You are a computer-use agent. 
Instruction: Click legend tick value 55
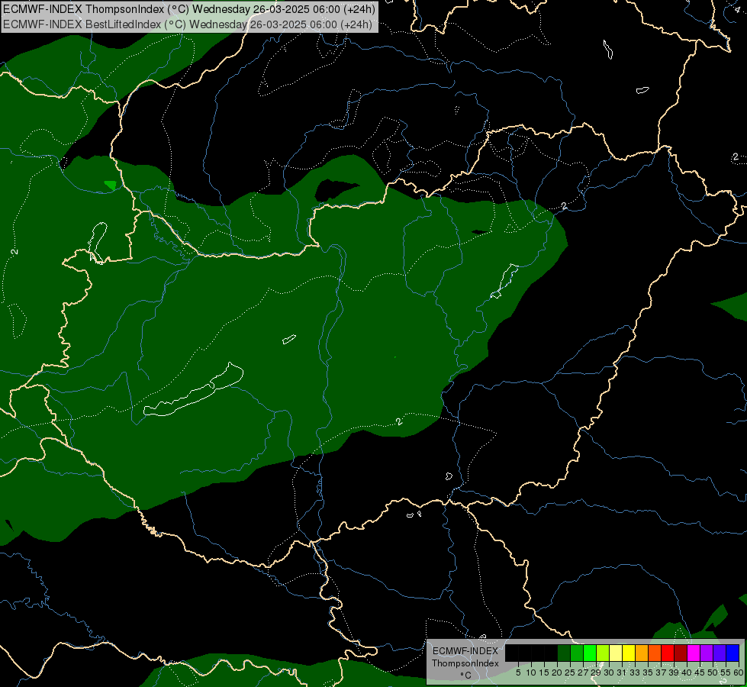tap(726, 672)
